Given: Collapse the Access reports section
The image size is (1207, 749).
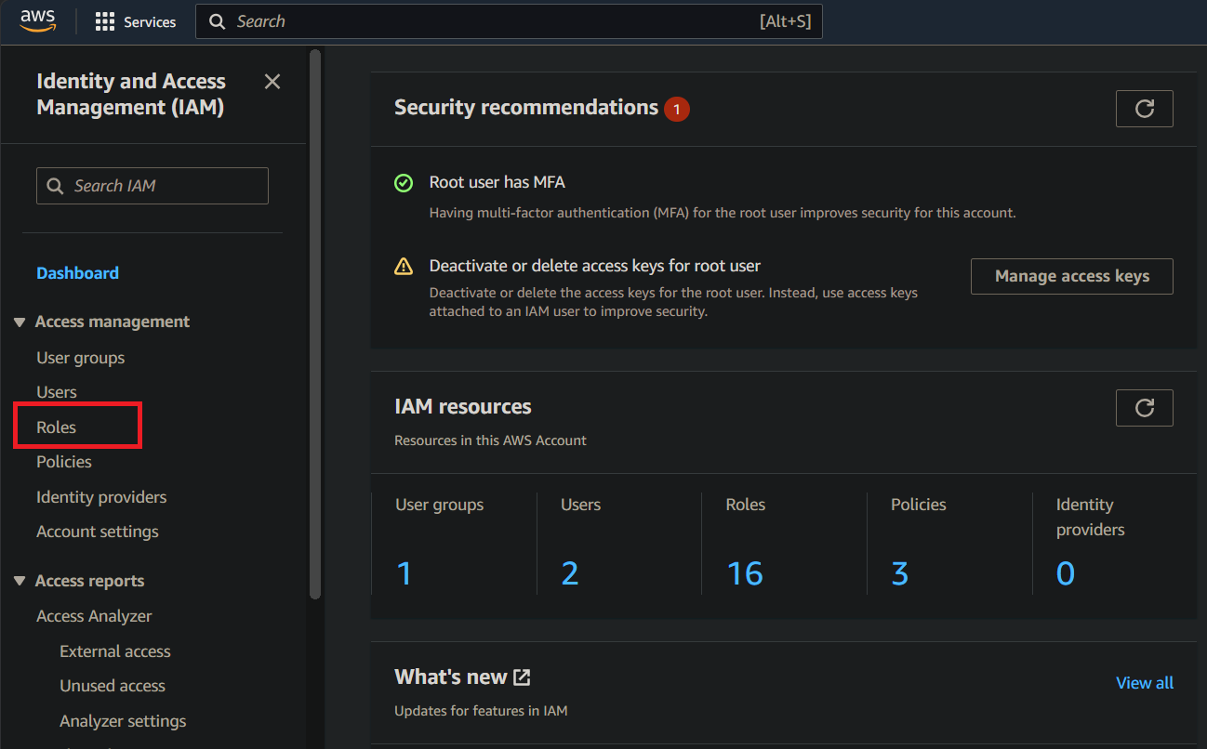Looking at the screenshot, I should pyautogui.click(x=20, y=582).
